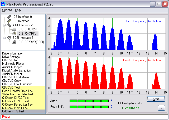The height and width of the screenshot is (120, 169).
Task: Start the TA test
Action: pos(156,99)
